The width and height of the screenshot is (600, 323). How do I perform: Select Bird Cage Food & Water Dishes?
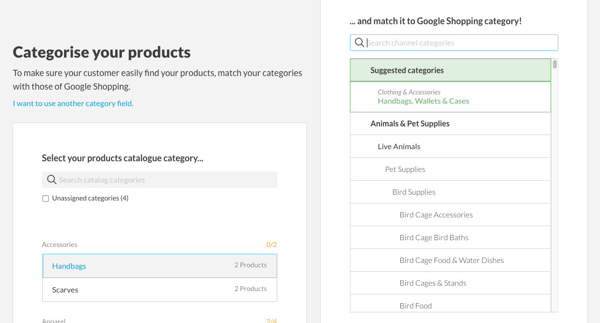451,260
